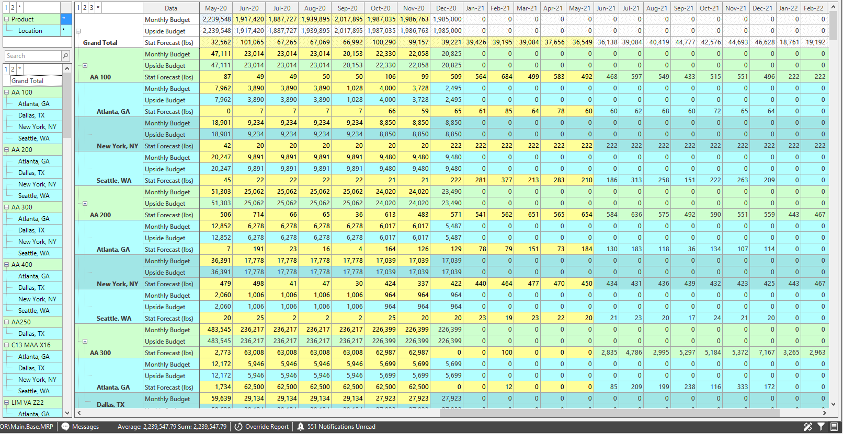Select the Jun-20 column header
This screenshot has width=843, height=434.
tap(249, 8)
